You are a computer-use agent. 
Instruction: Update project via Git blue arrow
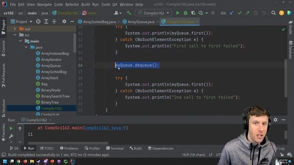click(x=232, y=13)
